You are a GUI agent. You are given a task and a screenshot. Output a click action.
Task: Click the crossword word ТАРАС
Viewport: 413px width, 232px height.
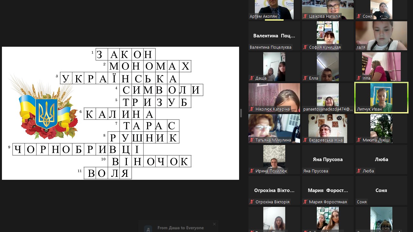149,126
